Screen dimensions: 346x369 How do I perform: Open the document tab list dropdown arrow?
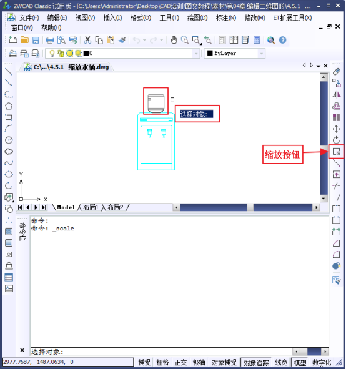[319, 66]
